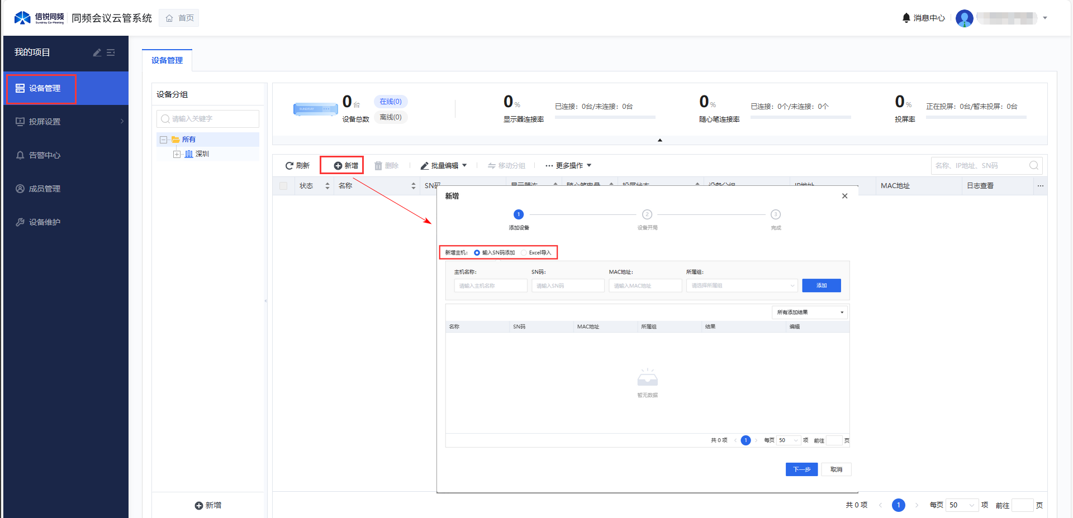
Task: Open 设备维护 in the sidebar menu
Action: tap(66, 222)
